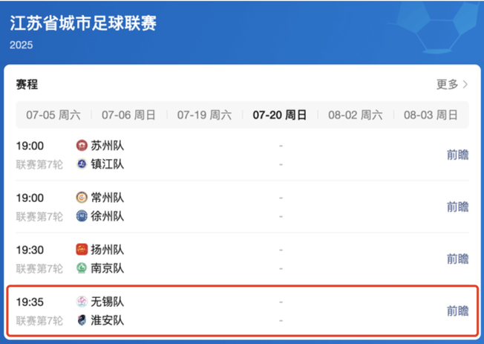This screenshot has width=484, height=344.
Task: Open 前瞻 preview for 无锡队 vs 淮安队
Action: point(457,311)
